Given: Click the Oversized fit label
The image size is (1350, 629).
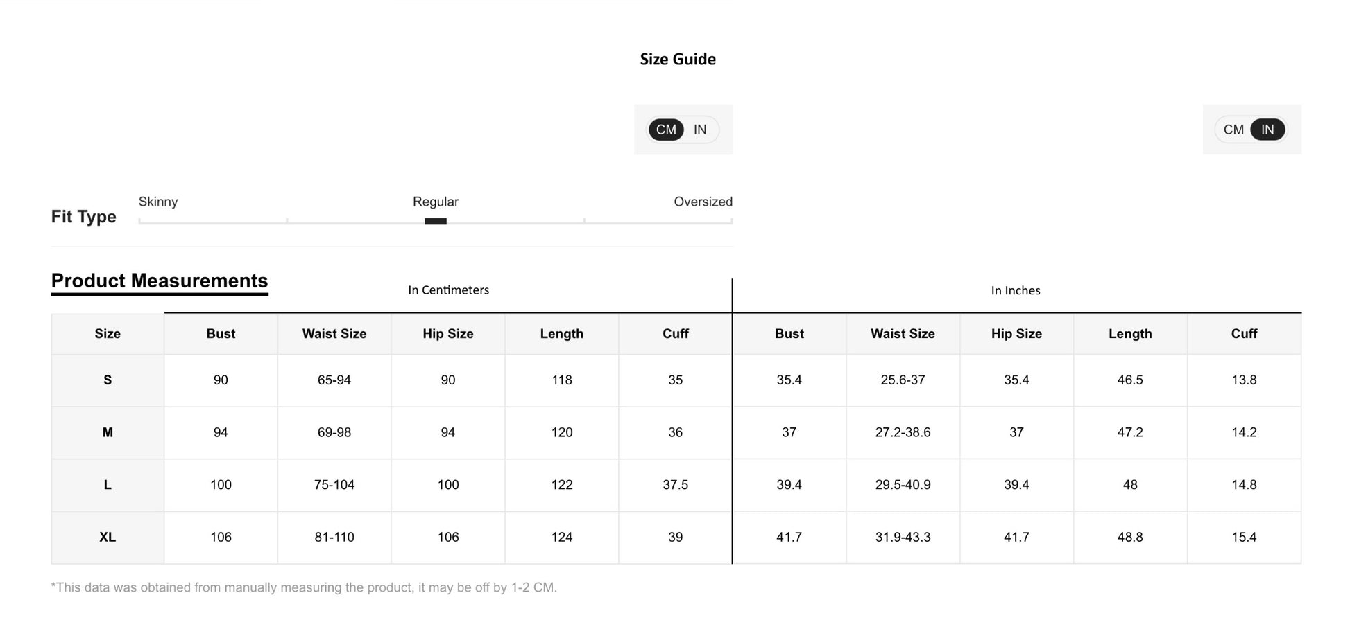Looking at the screenshot, I should 702,202.
